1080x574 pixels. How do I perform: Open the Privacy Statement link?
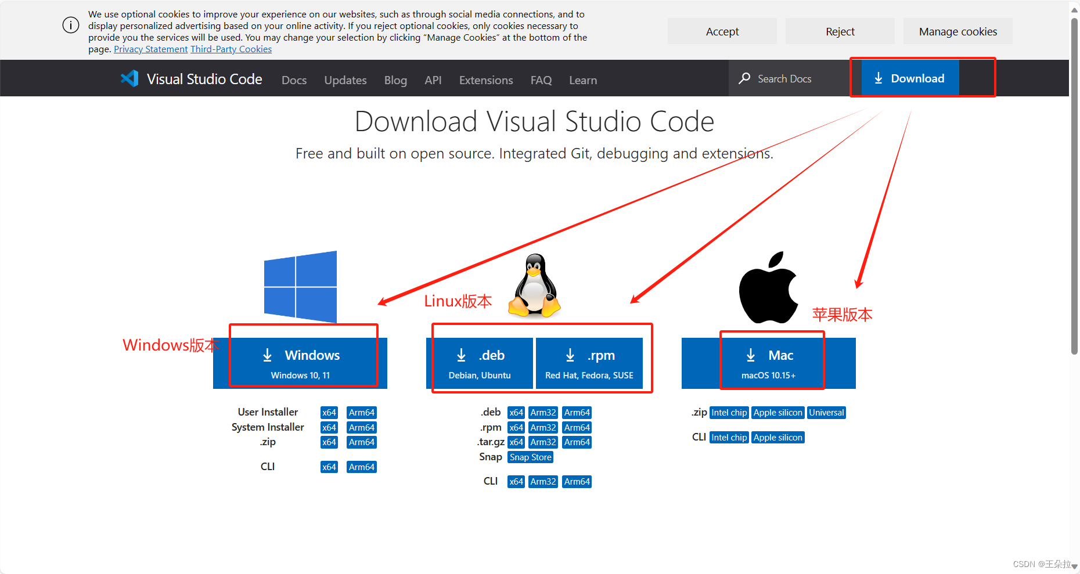(x=151, y=49)
